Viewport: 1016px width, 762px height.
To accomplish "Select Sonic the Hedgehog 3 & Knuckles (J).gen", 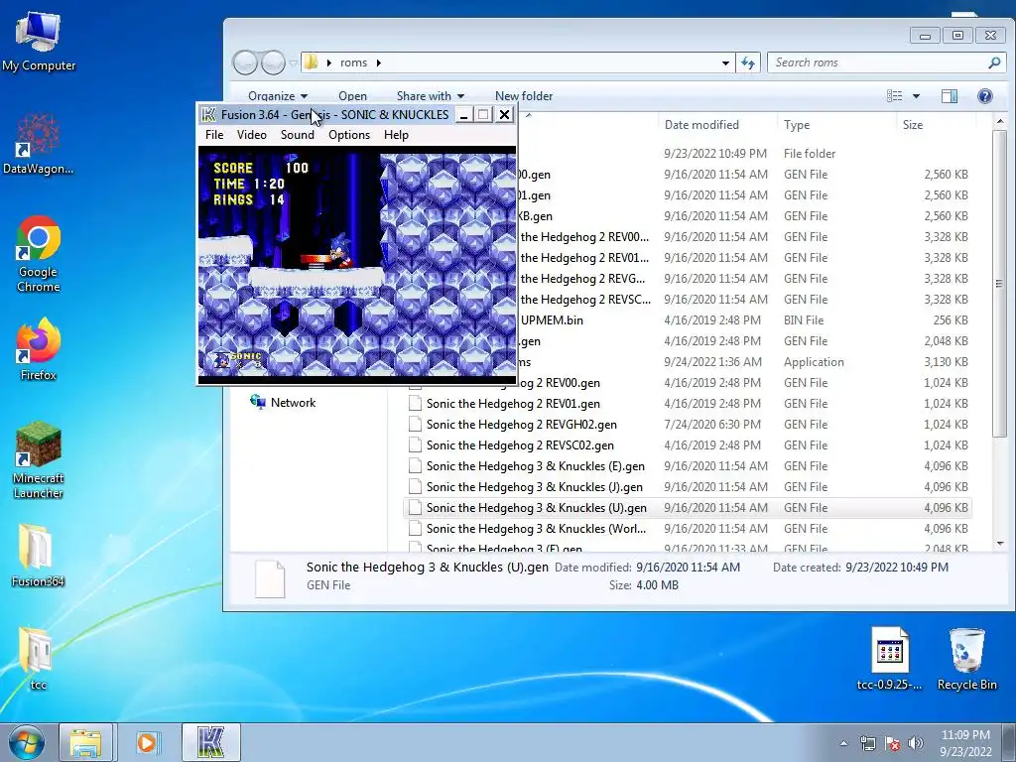I will tap(688, 486).
